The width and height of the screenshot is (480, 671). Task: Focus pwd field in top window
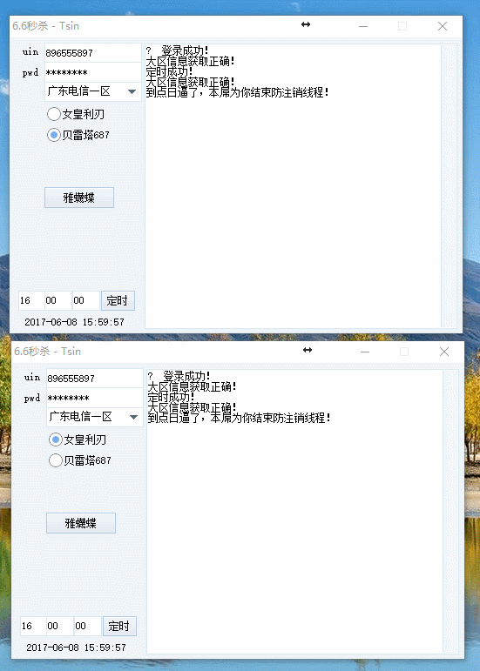[93, 72]
